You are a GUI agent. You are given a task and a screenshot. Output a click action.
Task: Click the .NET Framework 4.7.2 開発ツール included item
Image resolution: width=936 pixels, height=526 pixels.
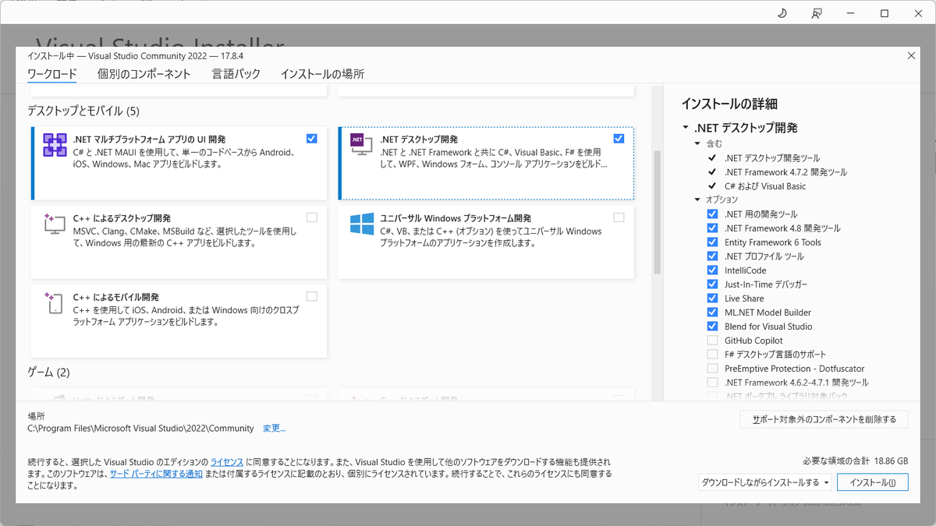click(x=785, y=172)
